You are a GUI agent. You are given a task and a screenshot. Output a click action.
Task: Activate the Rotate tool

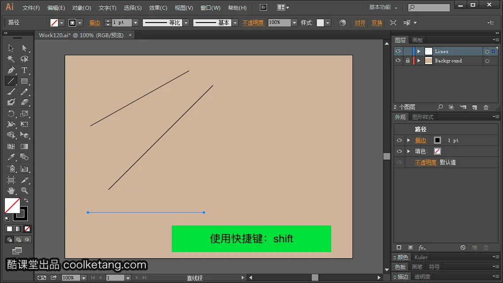[11, 114]
